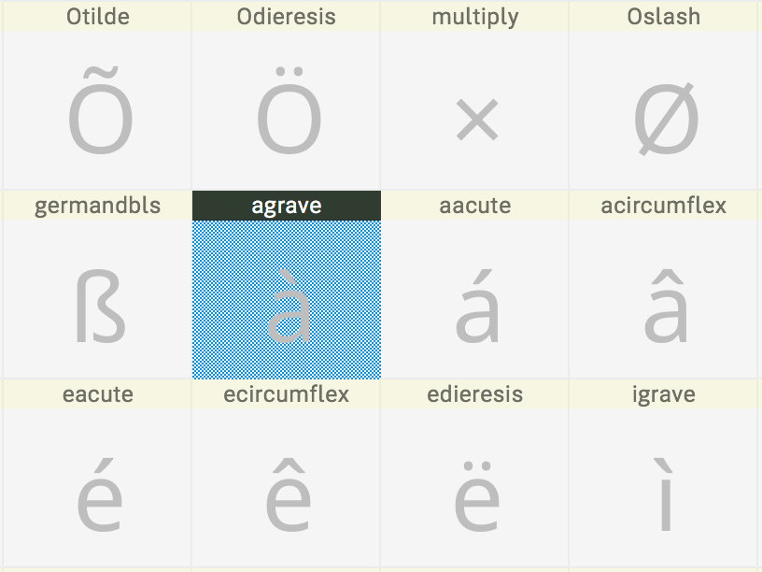Click the 'Otilde' name label

pyautogui.click(x=97, y=17)
